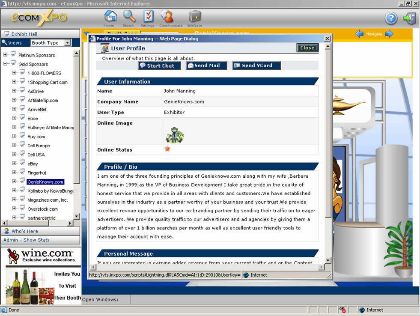Viewport: 420px width, 316px height.
Task: Click the Send VCard button
Action: click(256, 66)
